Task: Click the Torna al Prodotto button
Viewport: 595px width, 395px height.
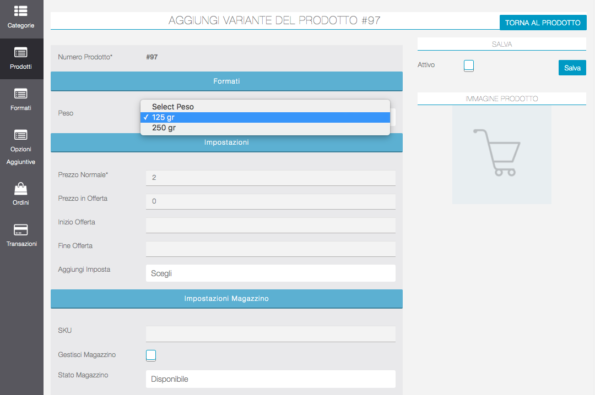Action: tap(543, 23)
